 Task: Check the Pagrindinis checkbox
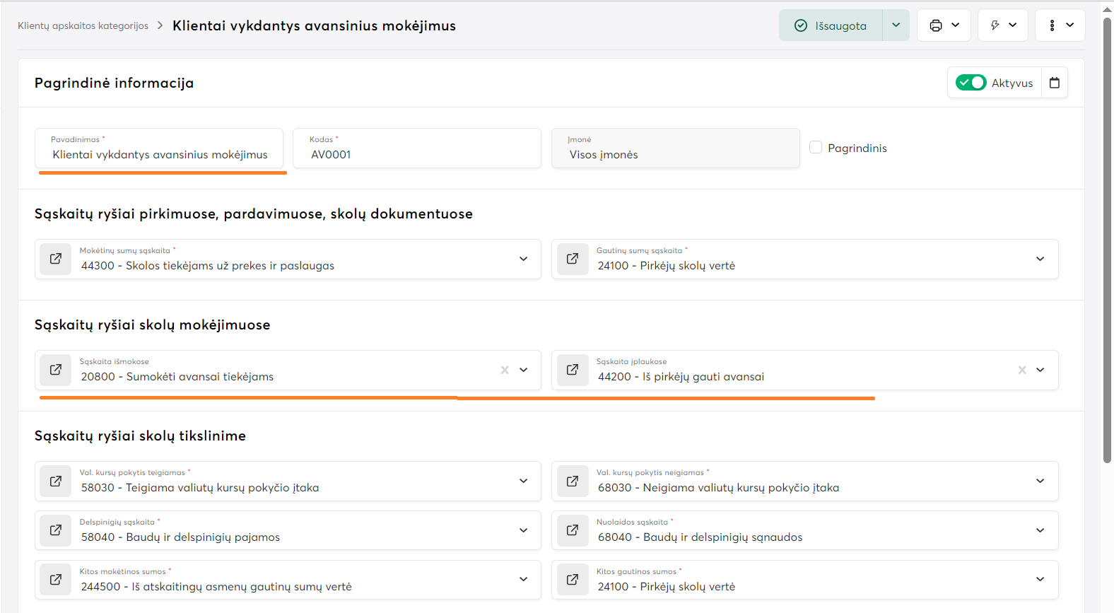click(x=816, y=148)
